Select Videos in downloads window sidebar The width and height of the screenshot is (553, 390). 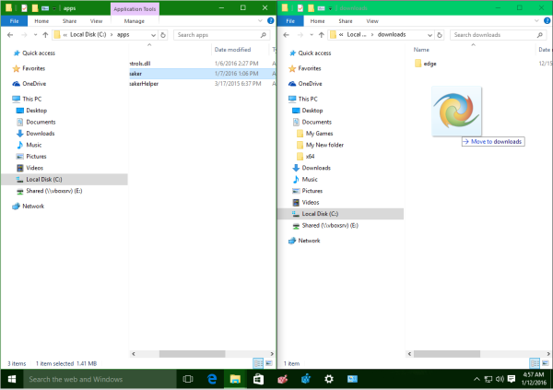point(306,203)
